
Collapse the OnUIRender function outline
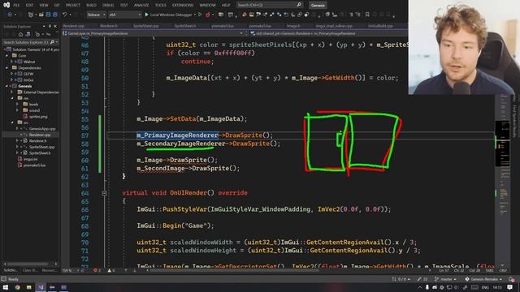[105, 193]
